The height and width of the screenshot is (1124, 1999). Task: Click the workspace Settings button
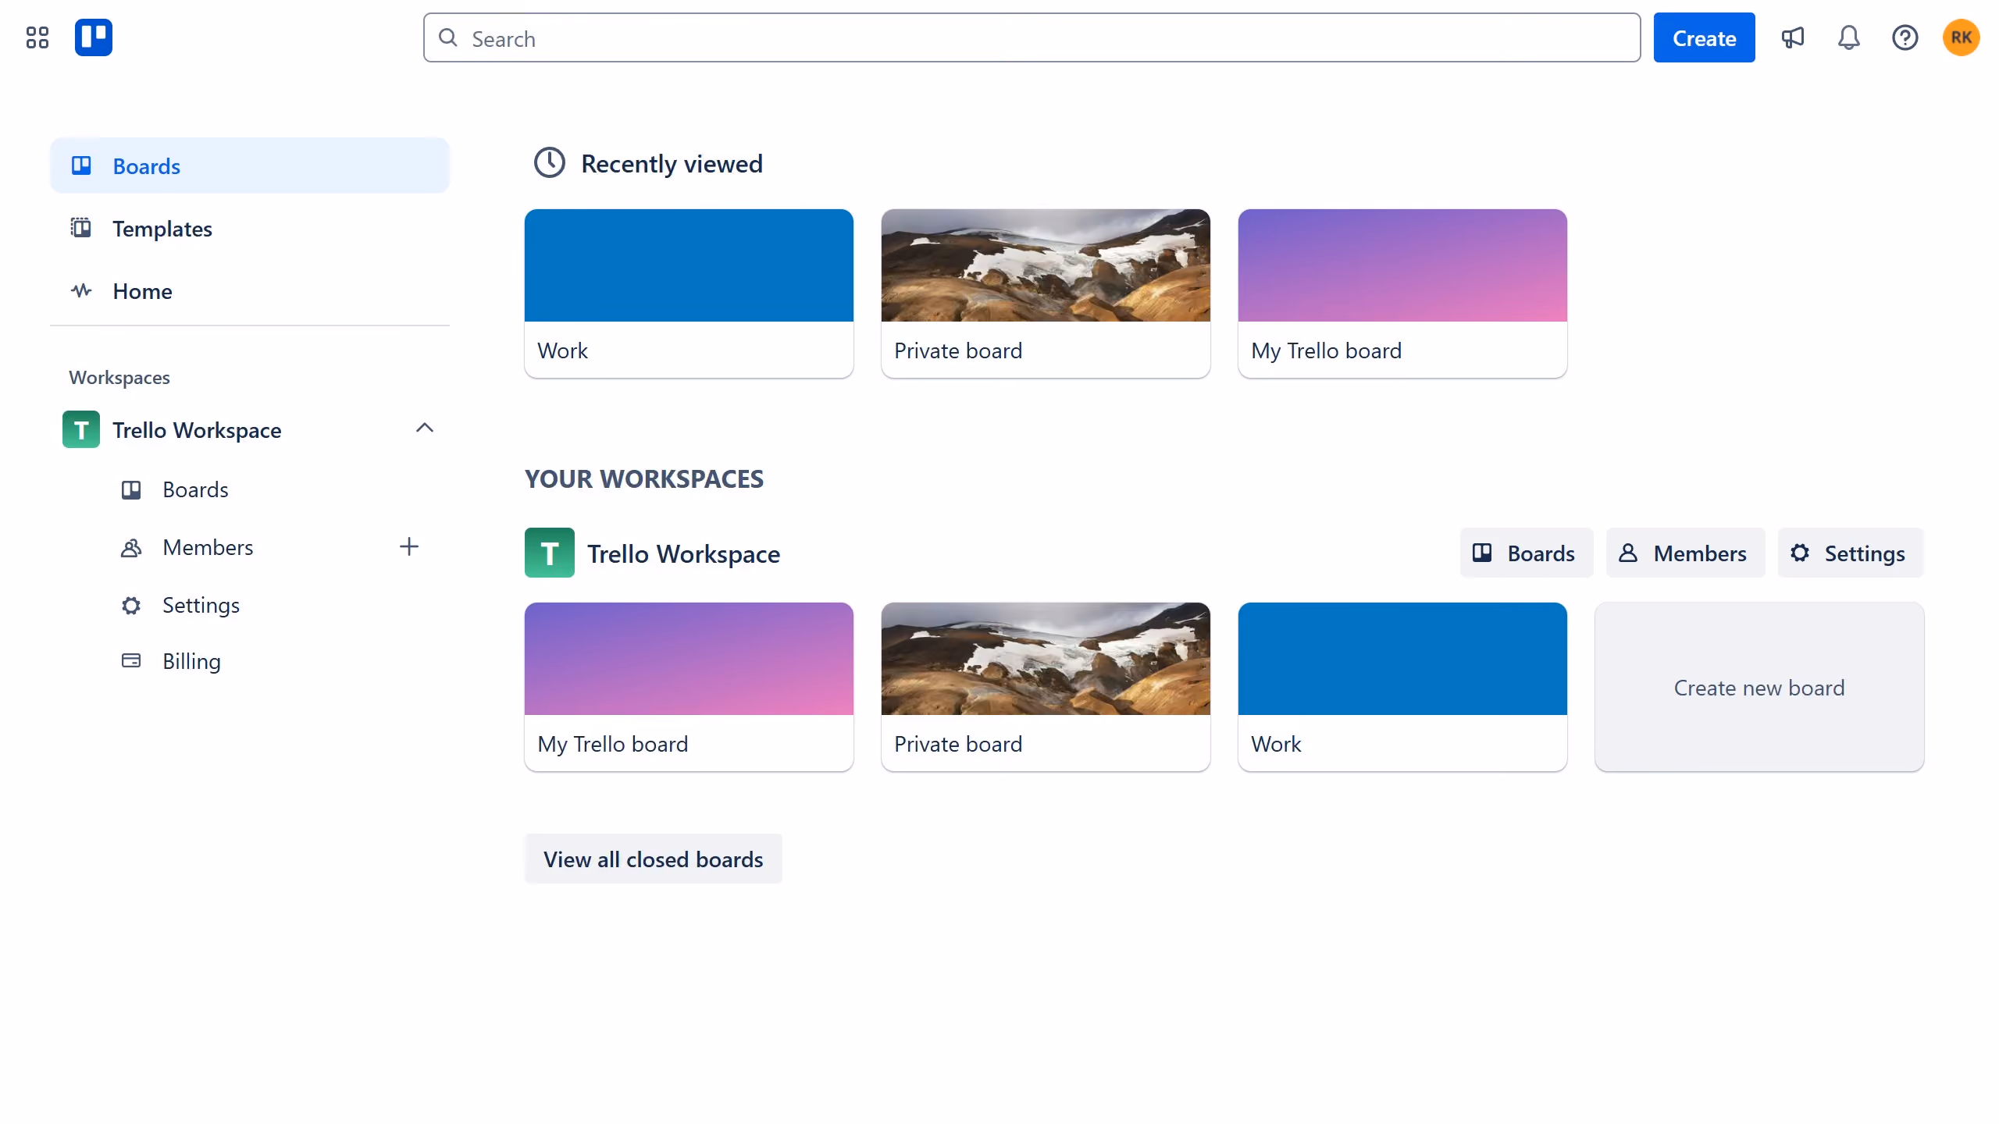[1851, 553]
